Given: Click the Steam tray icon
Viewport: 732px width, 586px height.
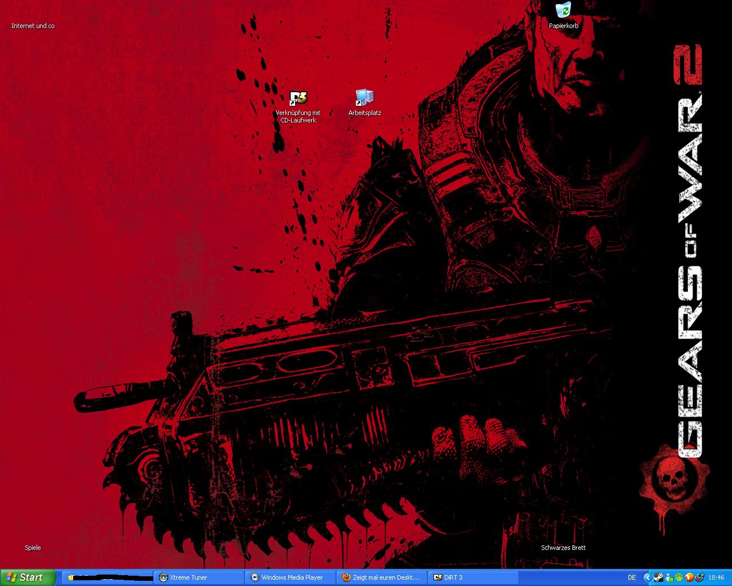Looking at the screenshot, I should [658, 577].
